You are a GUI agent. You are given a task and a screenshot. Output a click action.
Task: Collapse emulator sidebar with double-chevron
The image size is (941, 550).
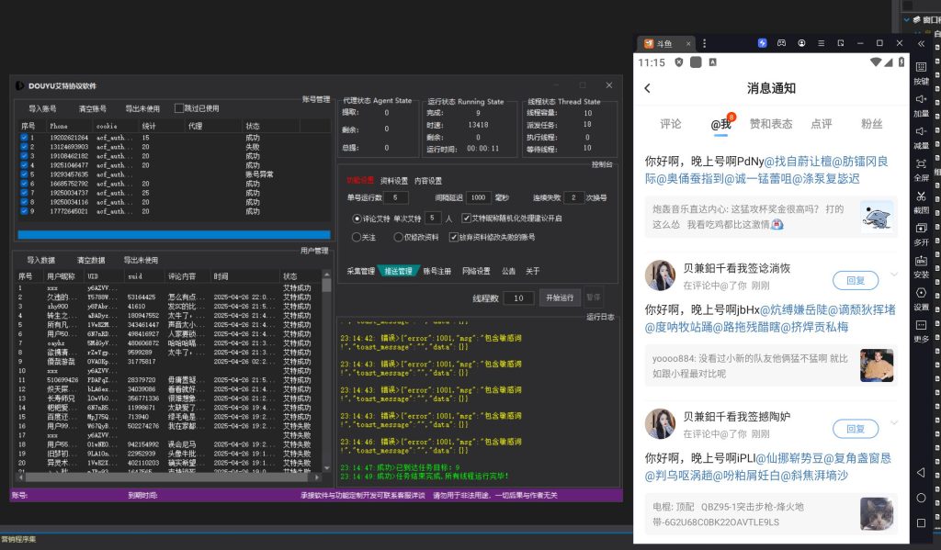pos(921,43)
